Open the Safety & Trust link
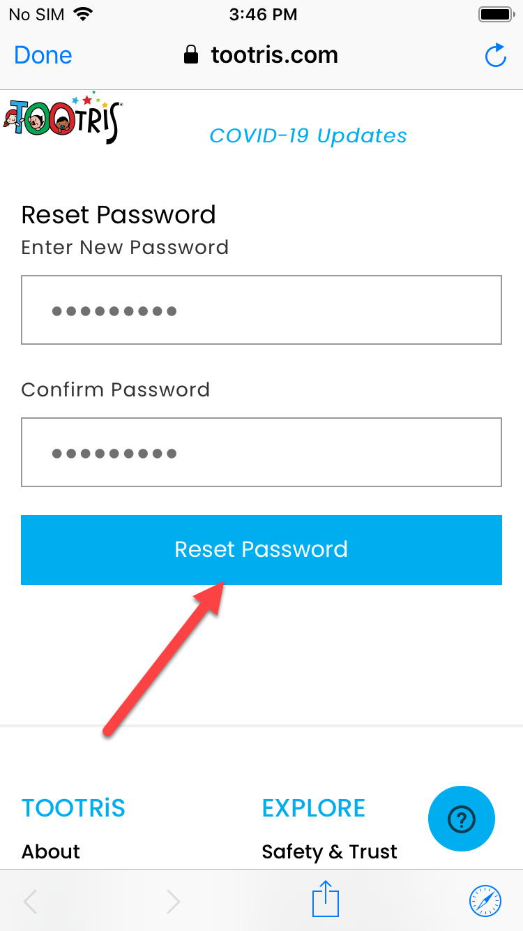The width and height of the screenshot is (523, 931). 329,851
